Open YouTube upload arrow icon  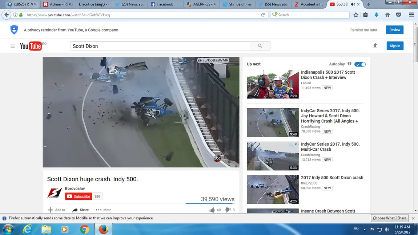(375, 46)
